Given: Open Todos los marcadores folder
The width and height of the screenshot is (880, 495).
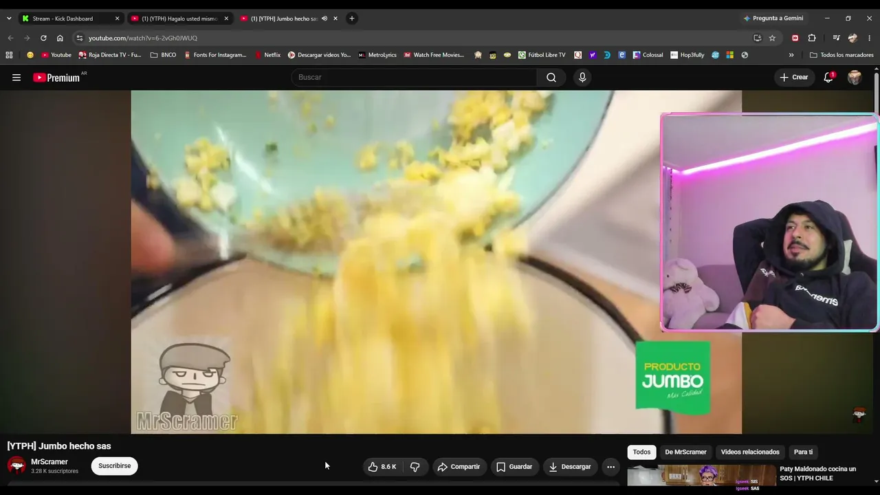Looking at the screenshot, I should click(x=841, y=55).
